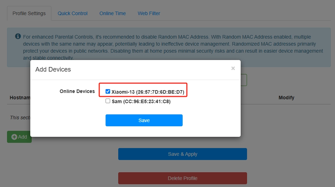Click the Random MAC Address notice text

pos(172,44)
